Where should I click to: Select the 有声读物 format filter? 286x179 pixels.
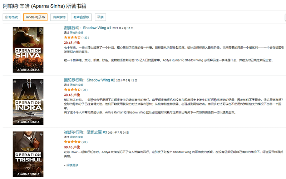(59, 17)
